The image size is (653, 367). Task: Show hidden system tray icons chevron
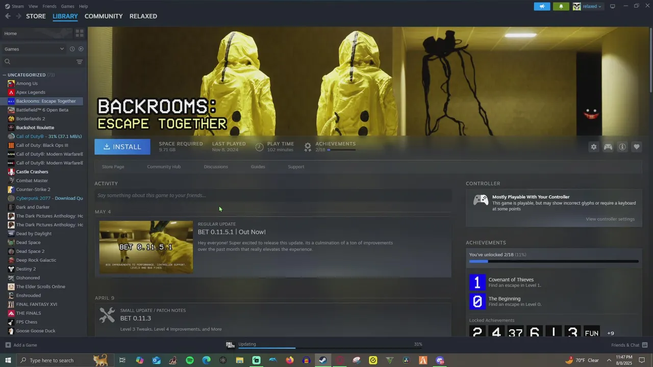[x=609, y=360]
